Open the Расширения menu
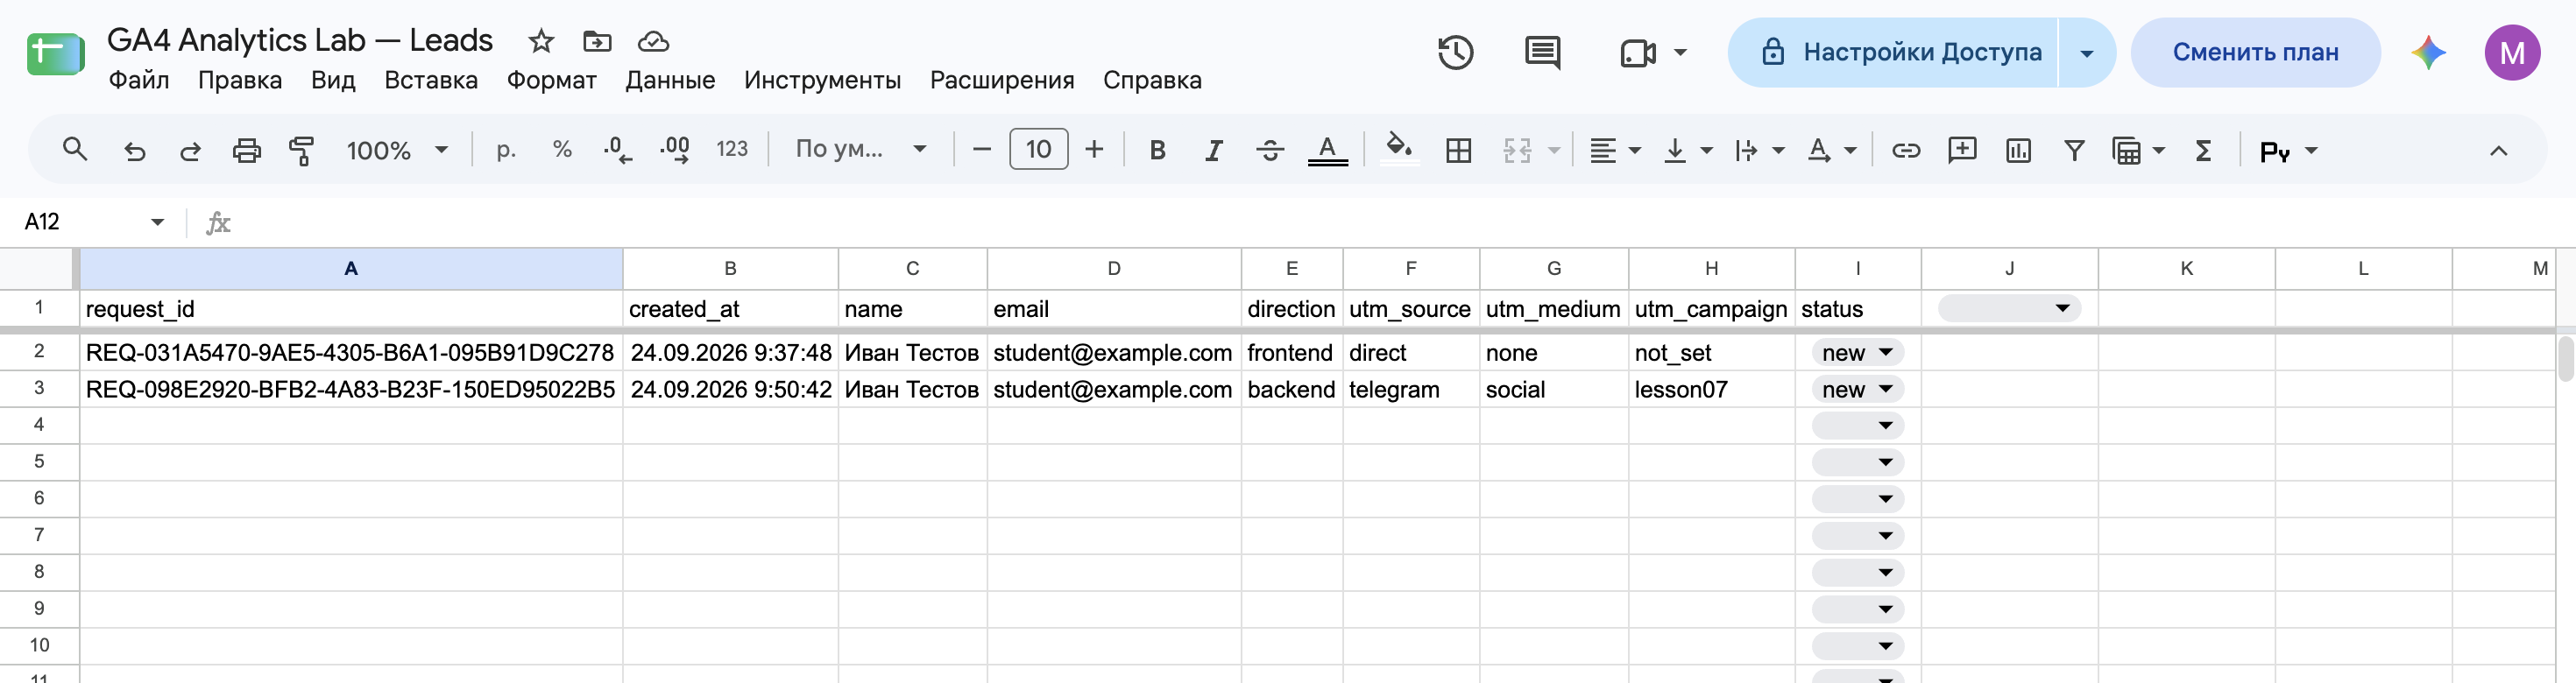Screen dimensions: 2576x683 1002,80
